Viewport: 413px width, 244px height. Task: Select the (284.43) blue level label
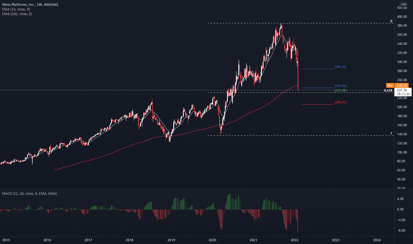pos(340,67)
